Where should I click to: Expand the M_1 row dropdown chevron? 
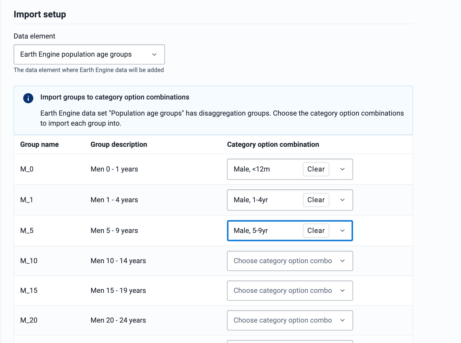[x=342, y=200]
